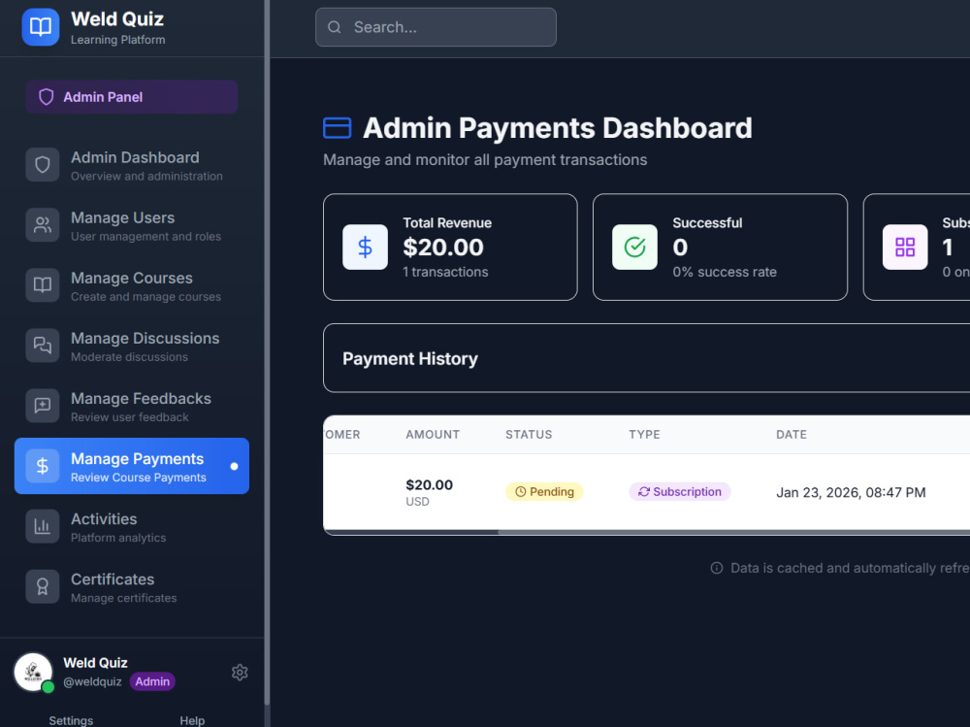
Task: Click the green online status dot
Action: point(48,687)
